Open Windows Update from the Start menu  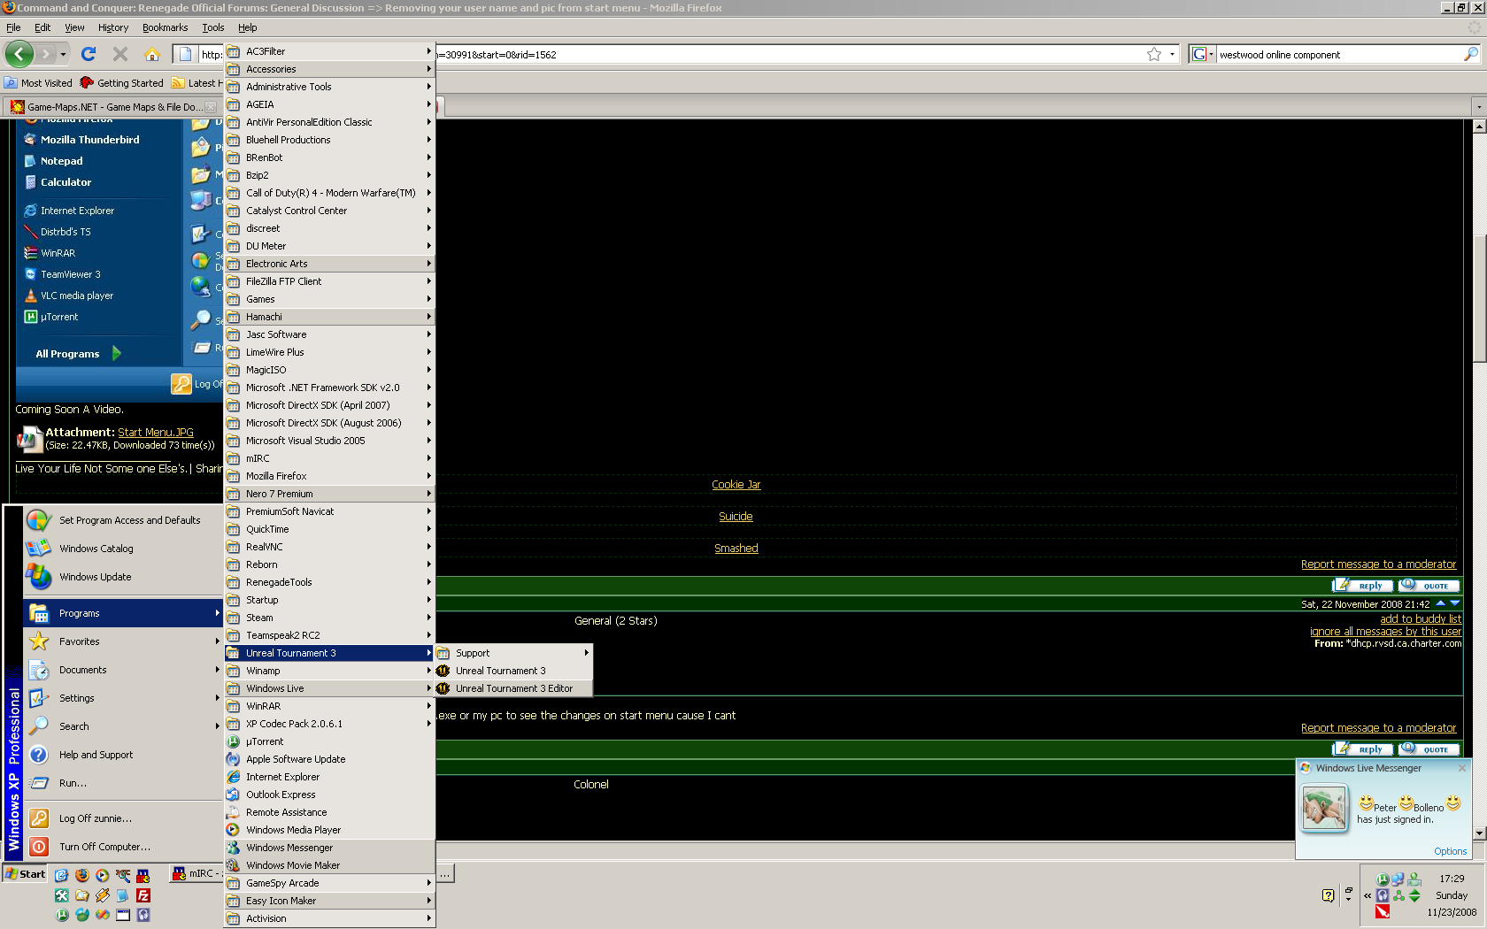(95, 577)
